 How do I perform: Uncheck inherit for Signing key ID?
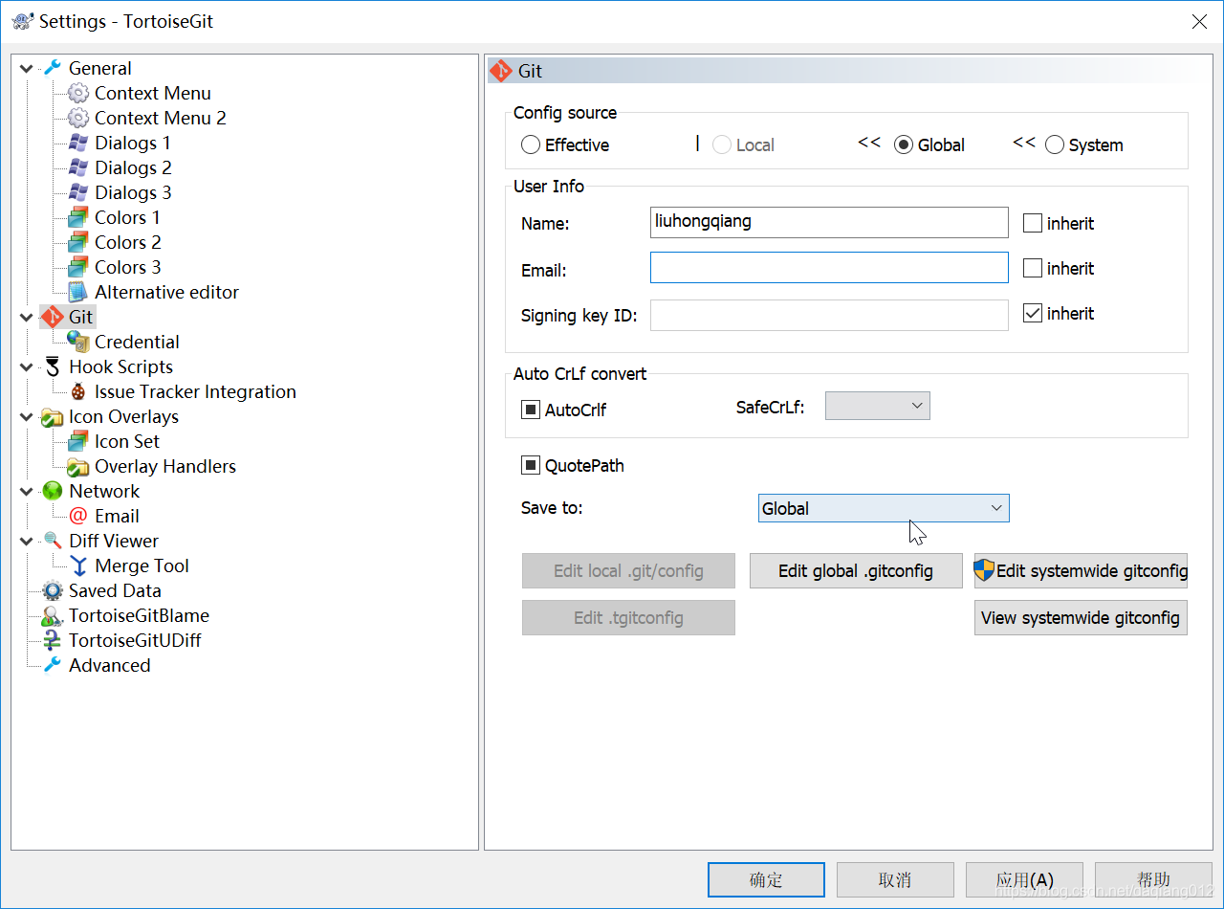[1033, 313]
